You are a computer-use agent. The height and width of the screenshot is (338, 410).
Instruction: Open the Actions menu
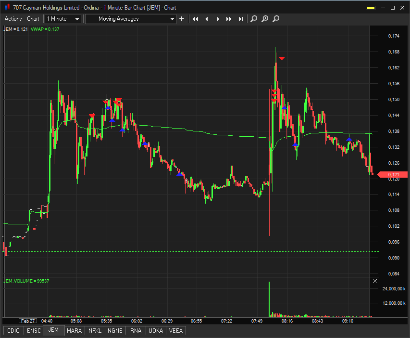click(x=13, y=19)
